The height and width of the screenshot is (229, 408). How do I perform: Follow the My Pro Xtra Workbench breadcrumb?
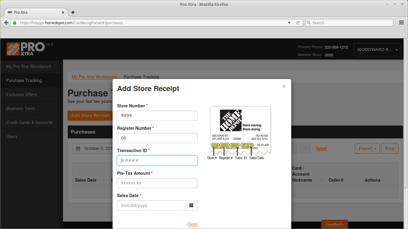[94, 77]
